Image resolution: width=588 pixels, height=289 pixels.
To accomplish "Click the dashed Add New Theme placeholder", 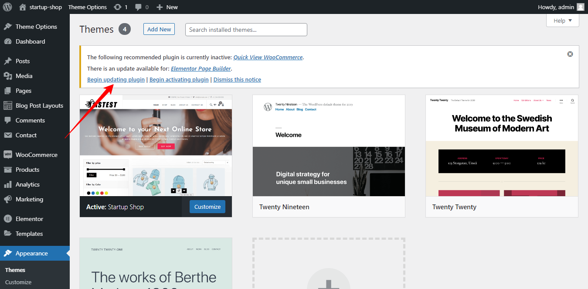I will (329, 263).
